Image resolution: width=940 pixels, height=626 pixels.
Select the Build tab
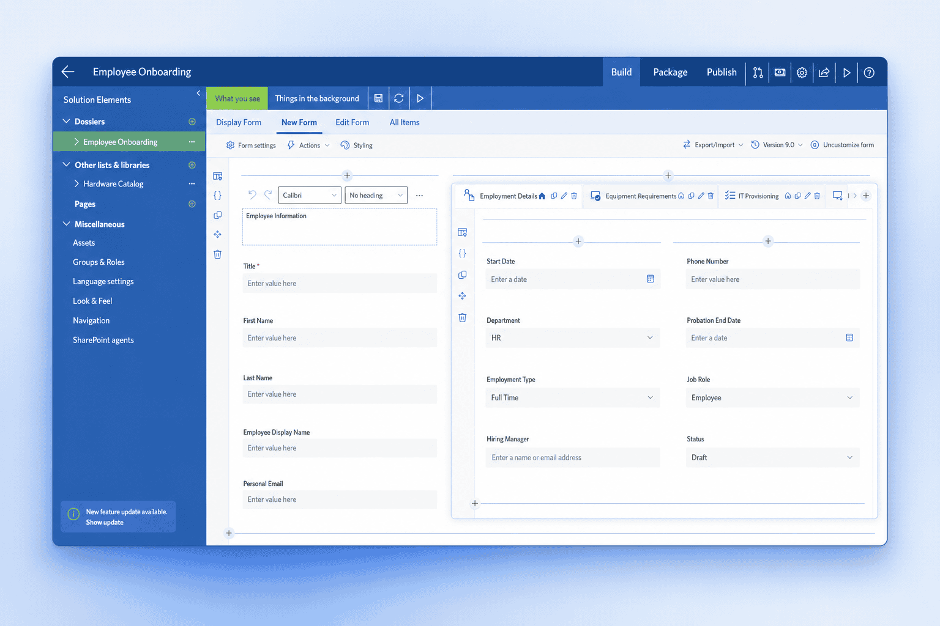point(621,72)
